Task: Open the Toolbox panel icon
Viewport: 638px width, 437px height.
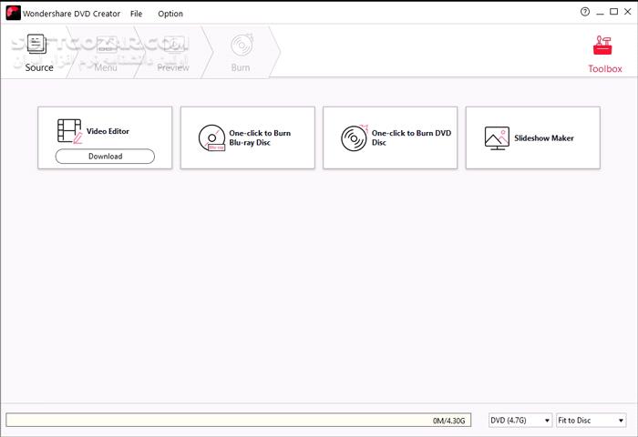Action: click(602, 46)
